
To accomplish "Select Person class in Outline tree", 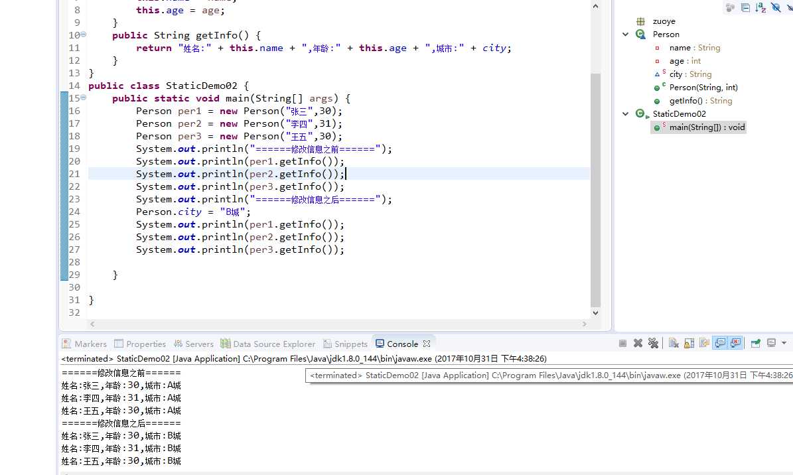I will [x=666, y=34].
